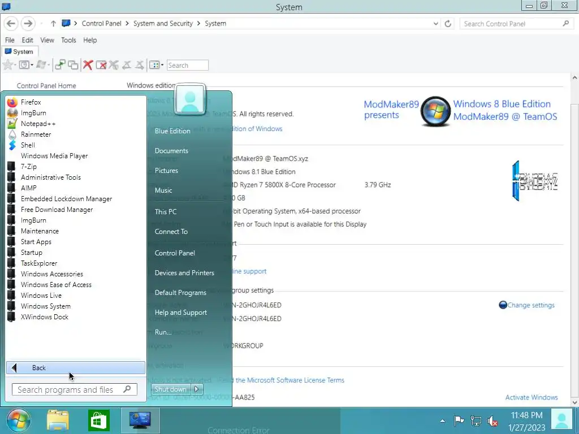Refresh the System page

pyautogui.click(x=448, y=24)
